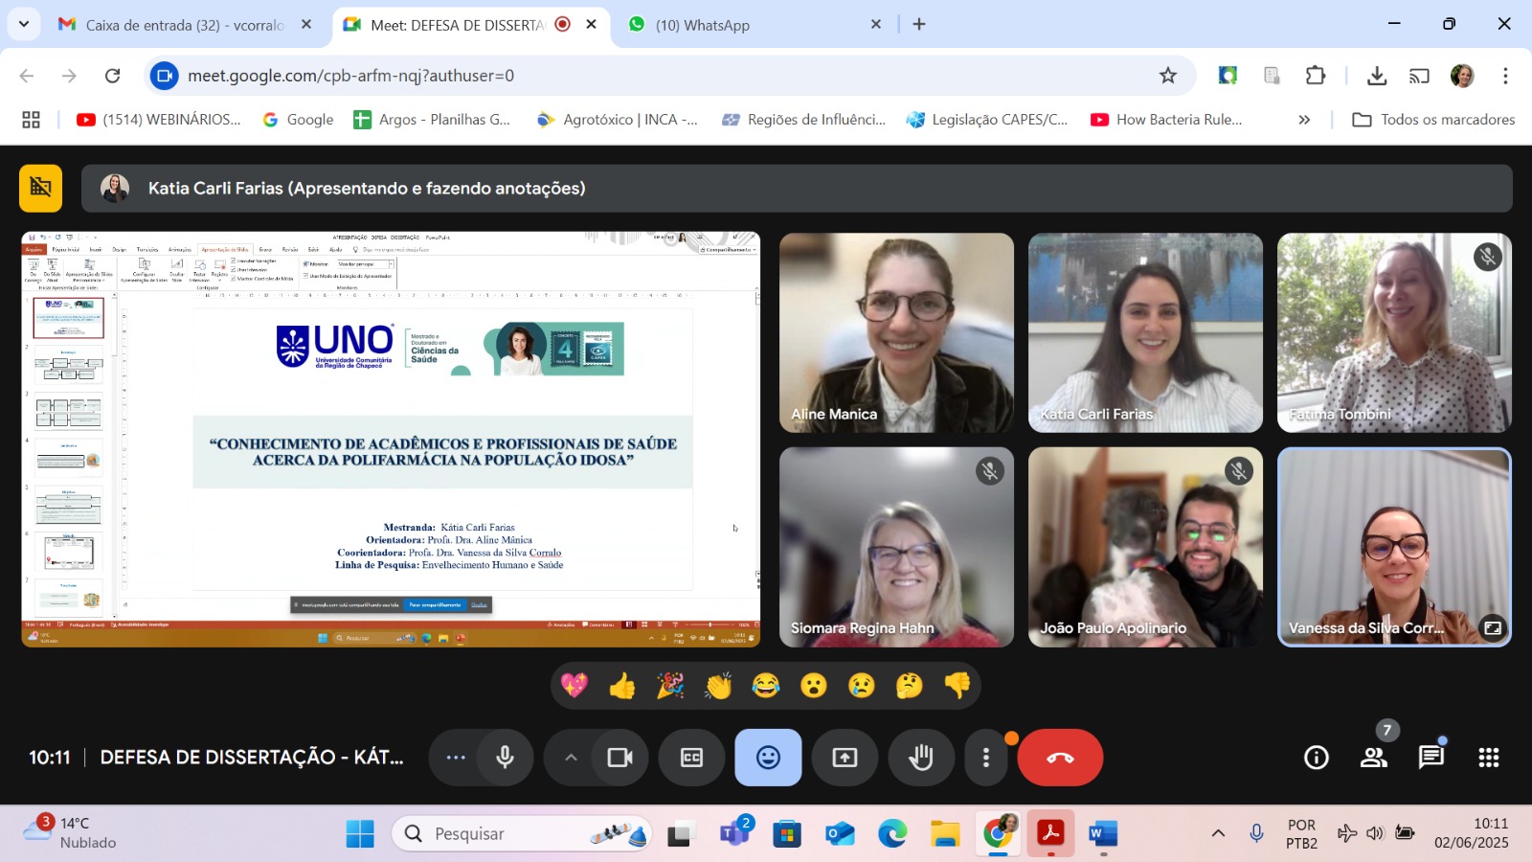
Task: Turn off the camera
Action: point(620,758)
